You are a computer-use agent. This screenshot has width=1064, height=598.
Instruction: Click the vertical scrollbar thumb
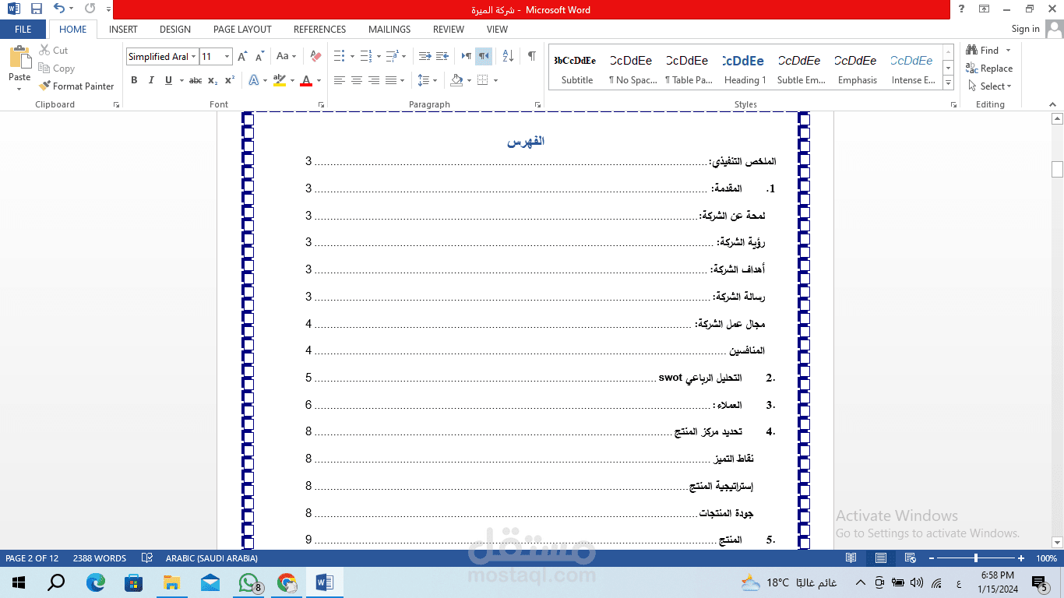click(x=1057, y=169)
